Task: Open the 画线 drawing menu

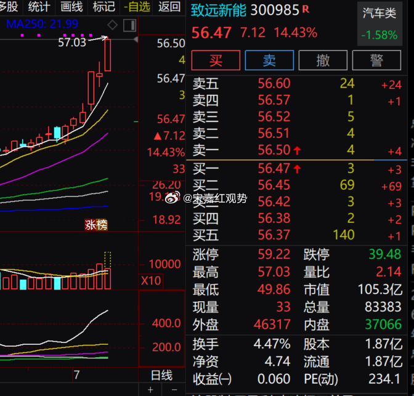Action: (71, 7)
